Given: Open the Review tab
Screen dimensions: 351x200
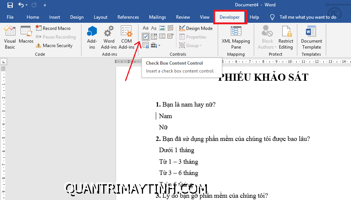Looking at the screenshot, I should point(183,17).
